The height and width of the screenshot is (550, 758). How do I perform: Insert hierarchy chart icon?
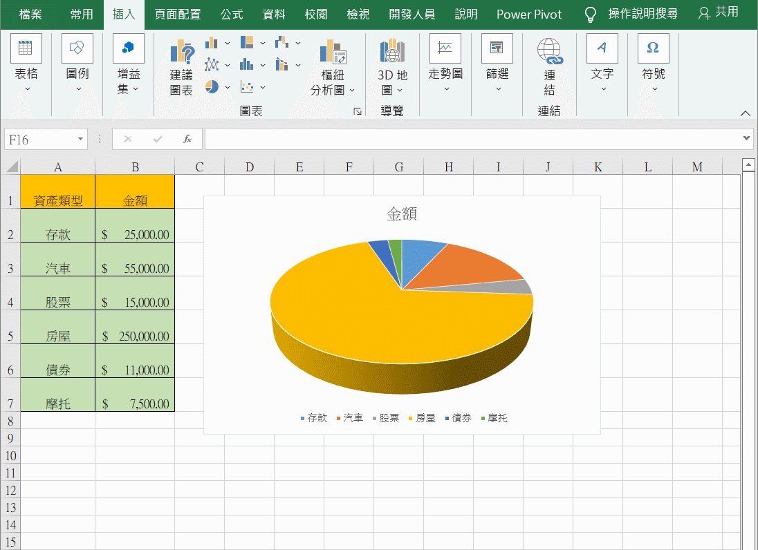point(246,42)
